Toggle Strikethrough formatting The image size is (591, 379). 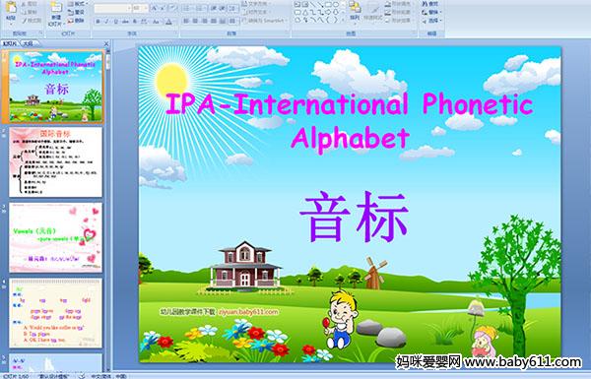(125, 22)
